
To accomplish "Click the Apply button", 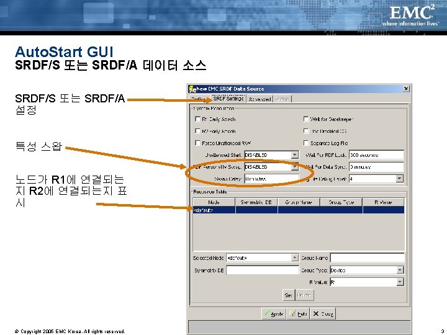I will tap(274, 314).
